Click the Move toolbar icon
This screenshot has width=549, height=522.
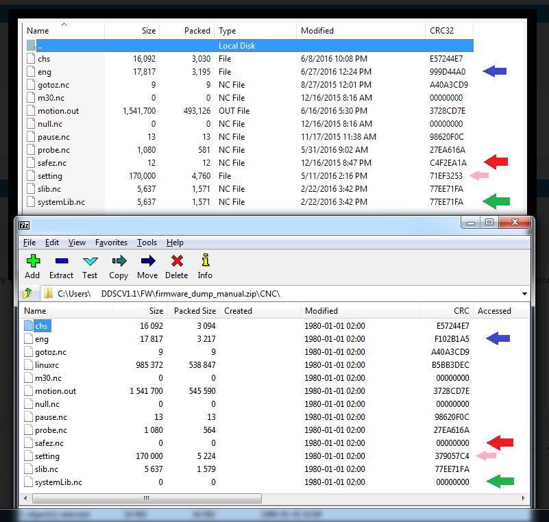(x=147, y=266)
